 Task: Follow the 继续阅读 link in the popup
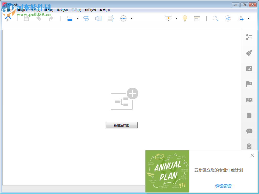223,186
